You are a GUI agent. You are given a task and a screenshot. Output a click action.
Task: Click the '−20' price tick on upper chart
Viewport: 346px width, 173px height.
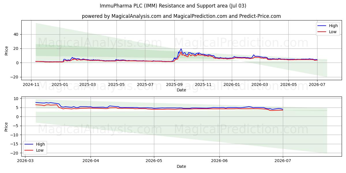click(x=14, y=77)
